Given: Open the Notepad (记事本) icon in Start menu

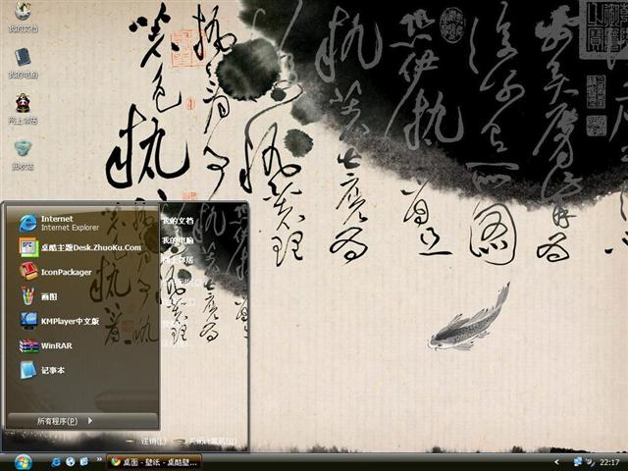Looking at the screenshot, I should click(x=28, y=370).
